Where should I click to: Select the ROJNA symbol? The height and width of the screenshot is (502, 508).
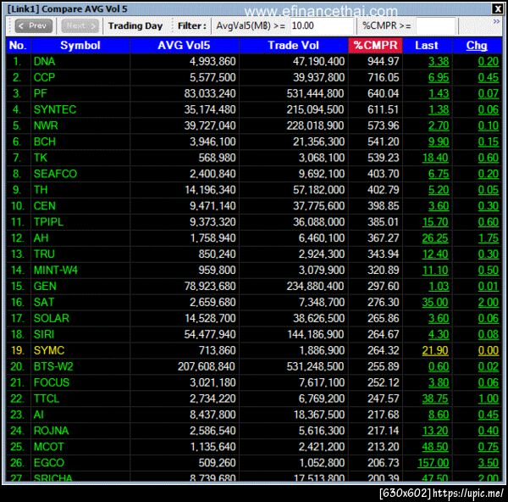tap(51, 431)
